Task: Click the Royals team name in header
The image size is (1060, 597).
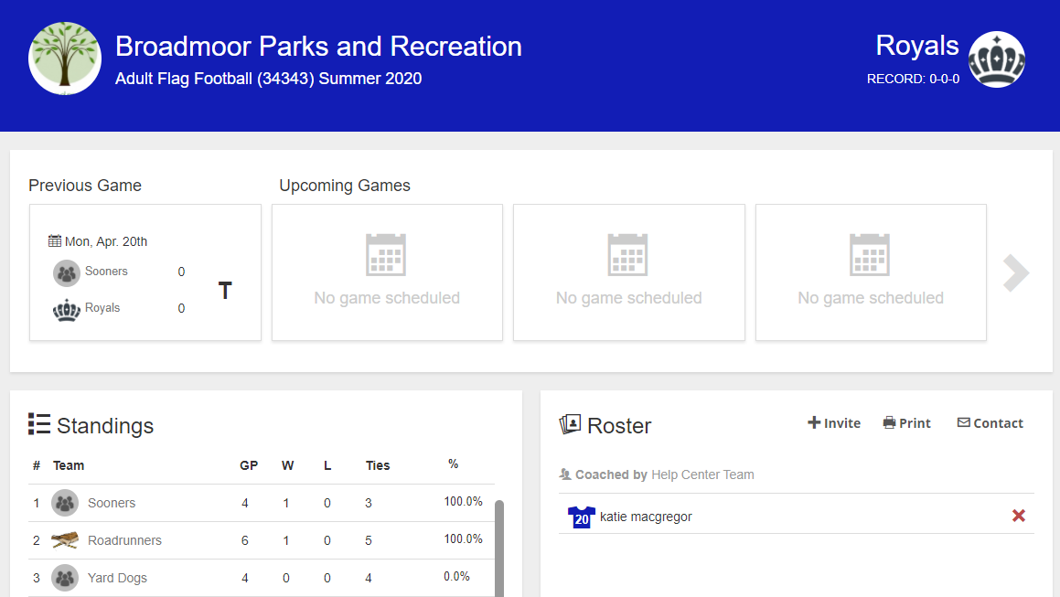Action: (x=916, y=46)
